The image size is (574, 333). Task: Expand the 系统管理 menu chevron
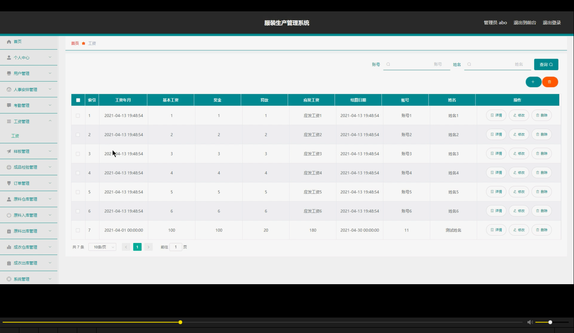pyautogui.click(x=50, y=279)
